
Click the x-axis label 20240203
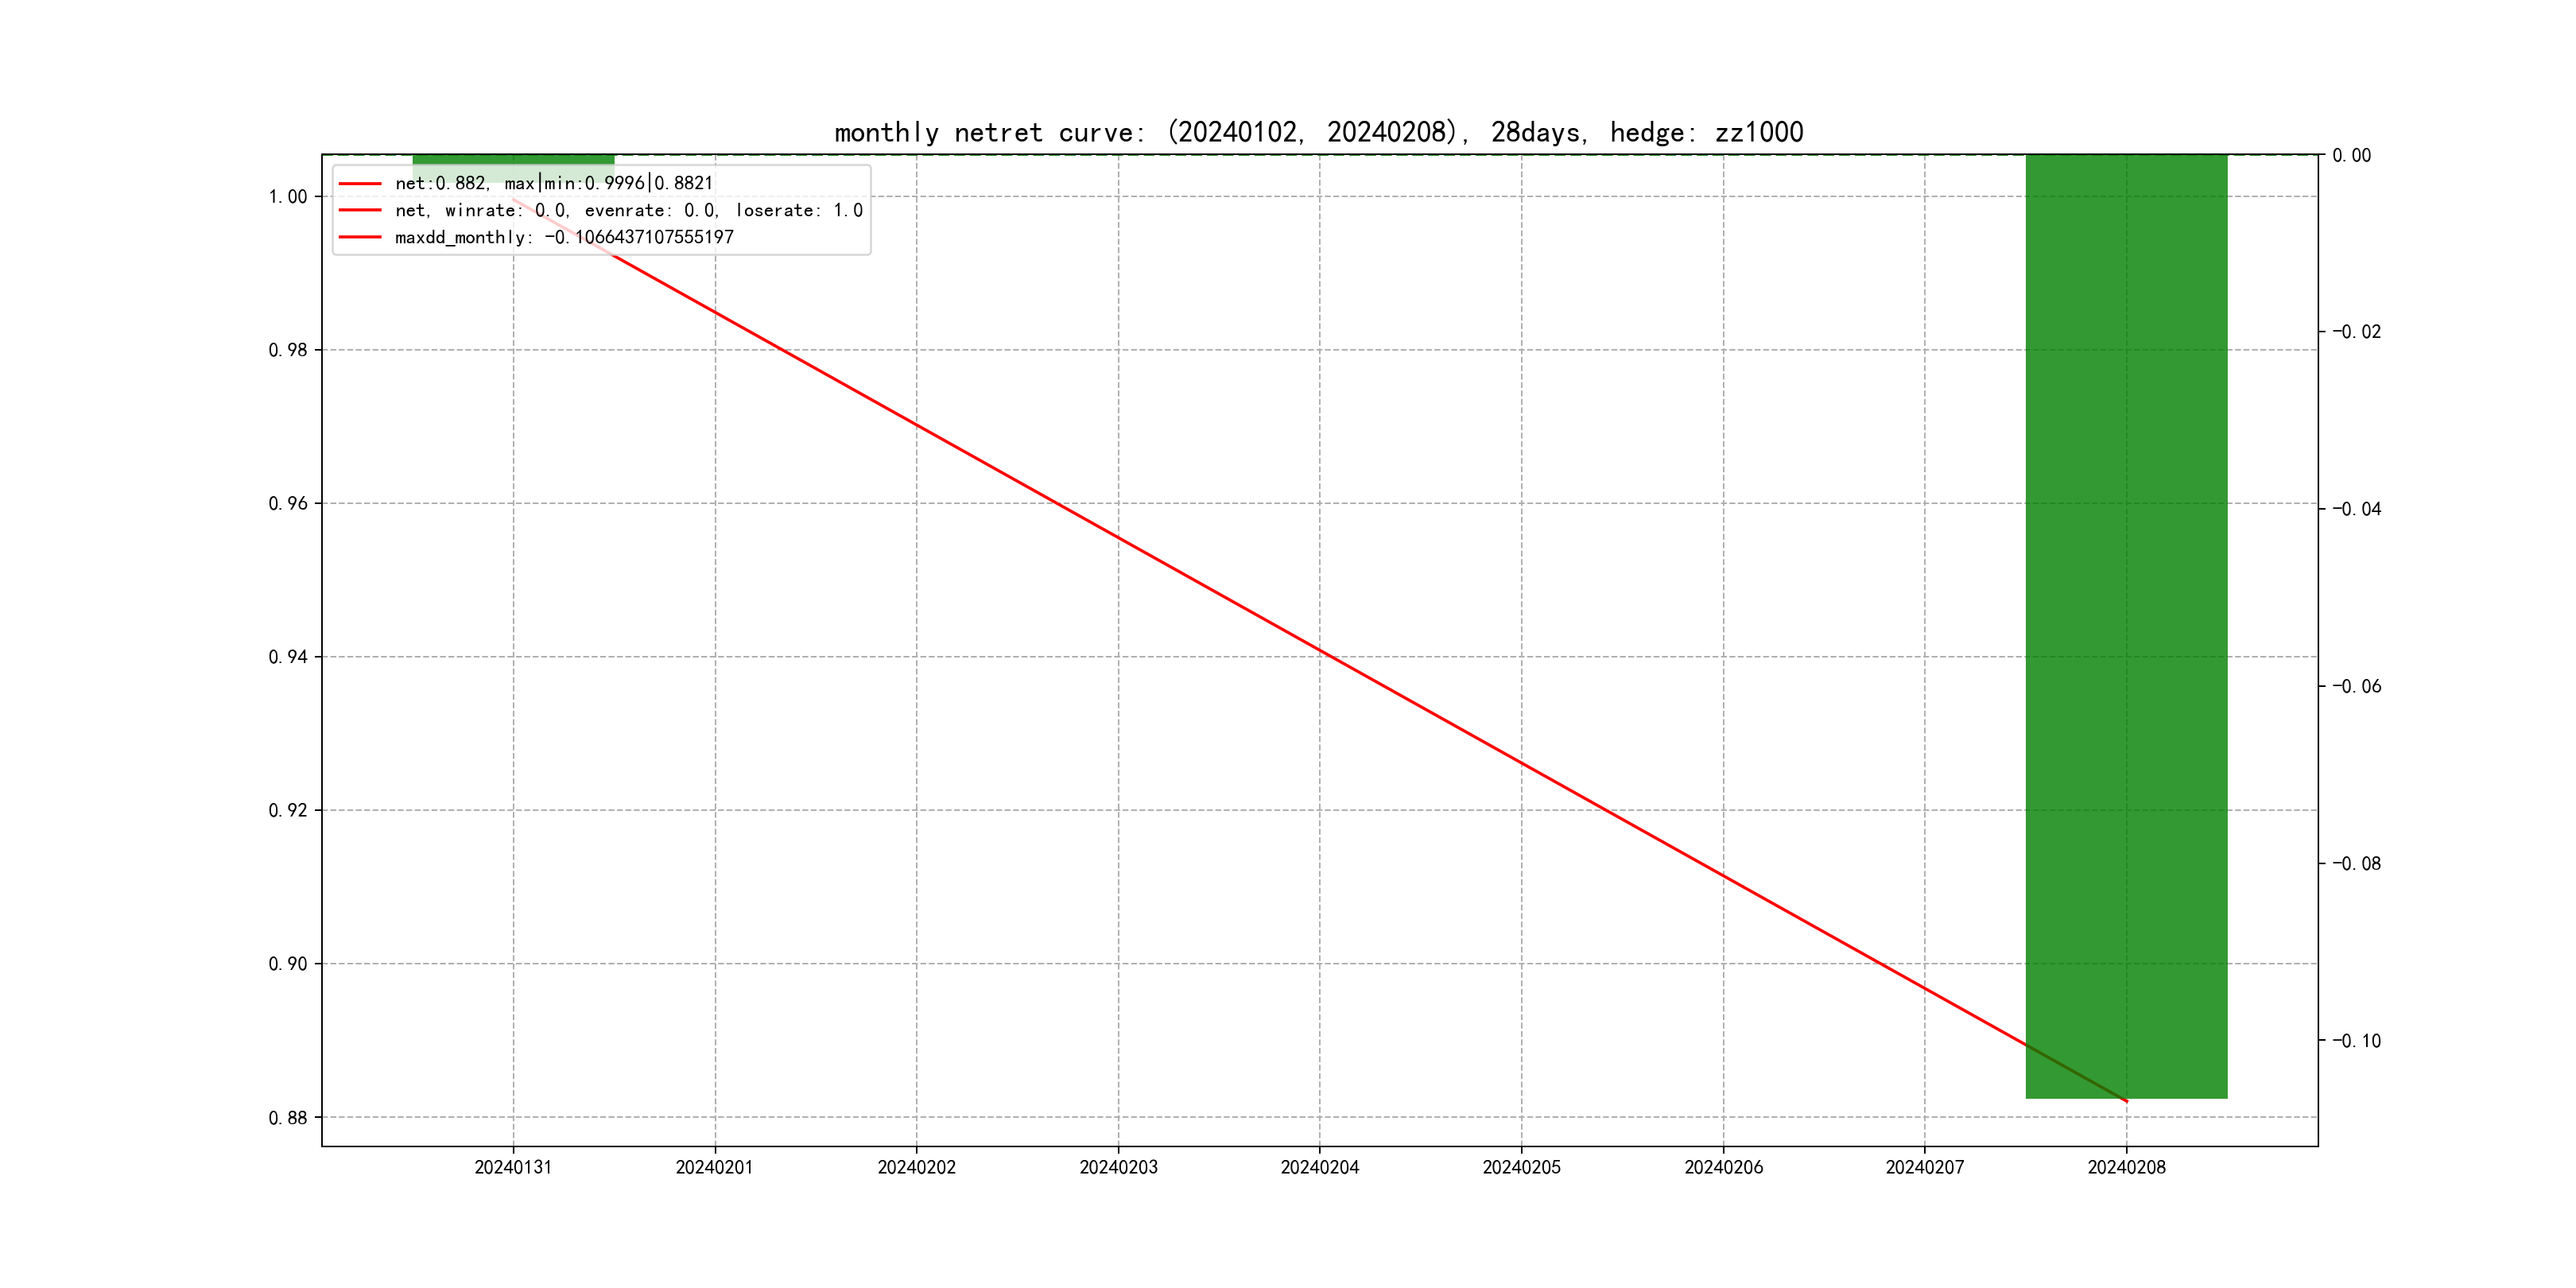coord(1118,1167)
